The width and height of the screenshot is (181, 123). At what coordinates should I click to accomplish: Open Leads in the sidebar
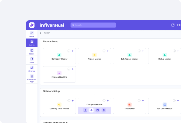click(32, 52)
